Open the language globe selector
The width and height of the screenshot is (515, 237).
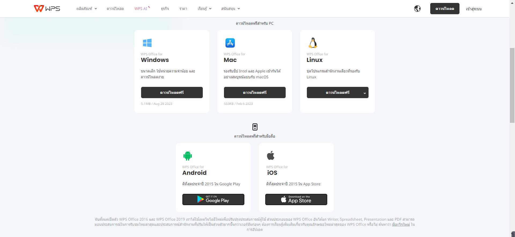(x=417, y=9)
